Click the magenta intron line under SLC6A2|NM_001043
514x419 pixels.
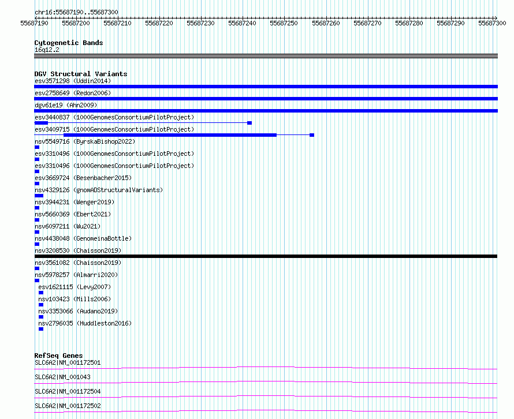[x=266, y=382]
